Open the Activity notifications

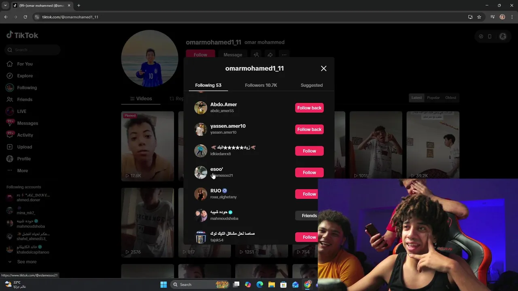click(x=25, y=135)
